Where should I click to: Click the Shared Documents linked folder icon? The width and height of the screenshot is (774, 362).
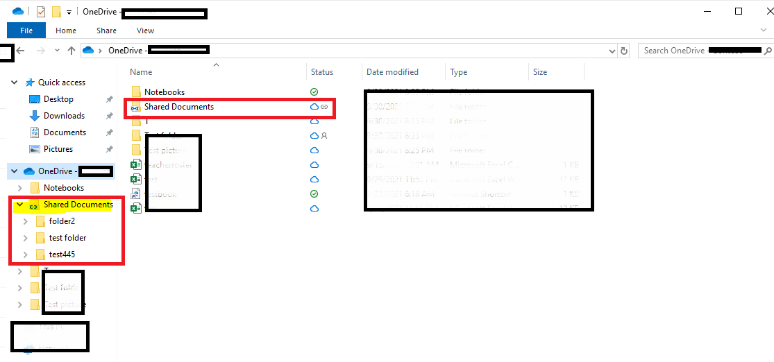136,107
